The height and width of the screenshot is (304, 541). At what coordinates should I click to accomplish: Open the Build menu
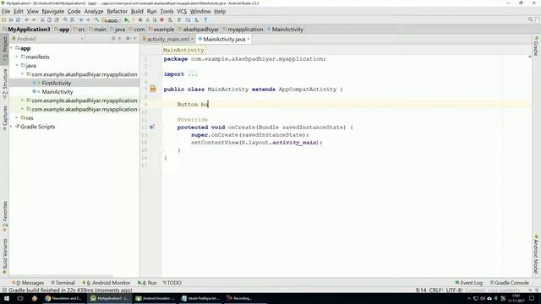pos(137,11)
